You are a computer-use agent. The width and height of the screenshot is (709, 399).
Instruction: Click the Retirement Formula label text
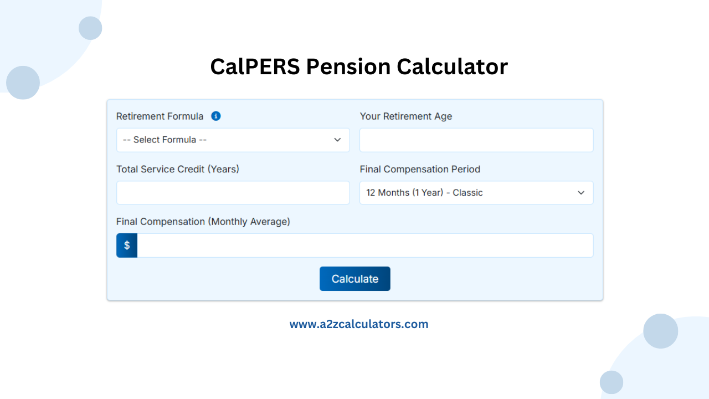(160, 116)
